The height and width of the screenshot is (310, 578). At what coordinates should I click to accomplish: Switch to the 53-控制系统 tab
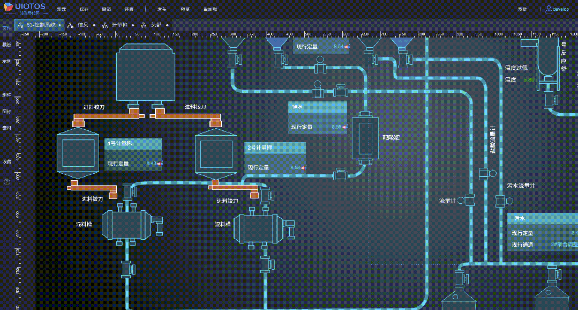[x=40, y=25]
